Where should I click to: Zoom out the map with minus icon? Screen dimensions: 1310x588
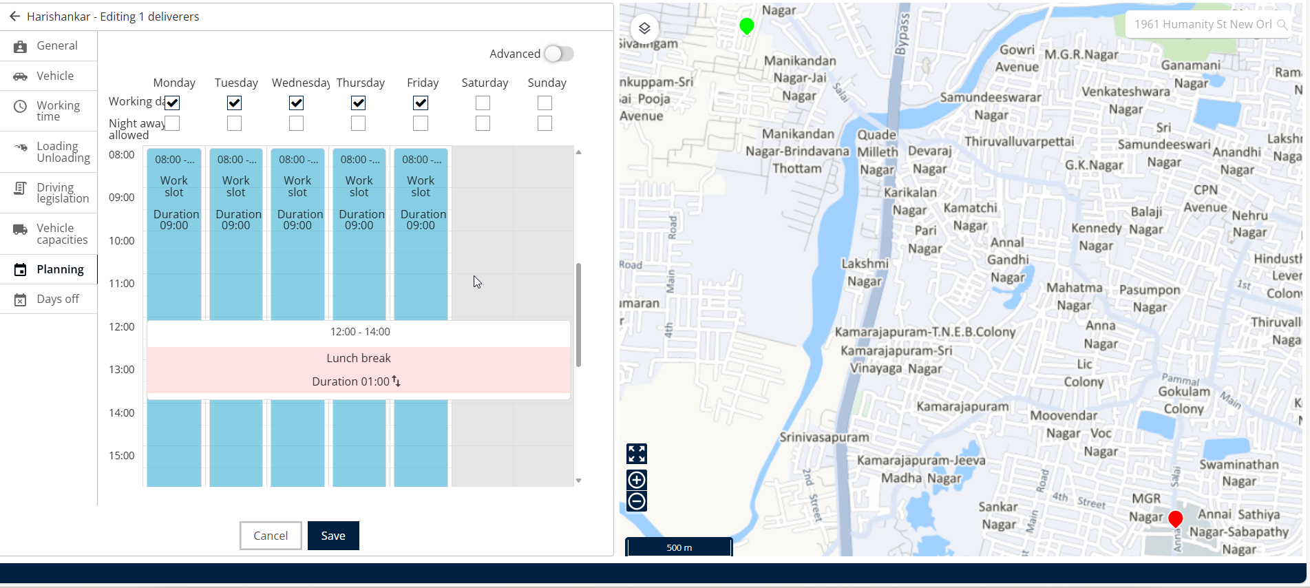(637, 501)
